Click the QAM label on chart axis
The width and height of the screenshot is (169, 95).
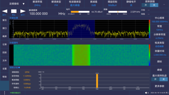111,89
